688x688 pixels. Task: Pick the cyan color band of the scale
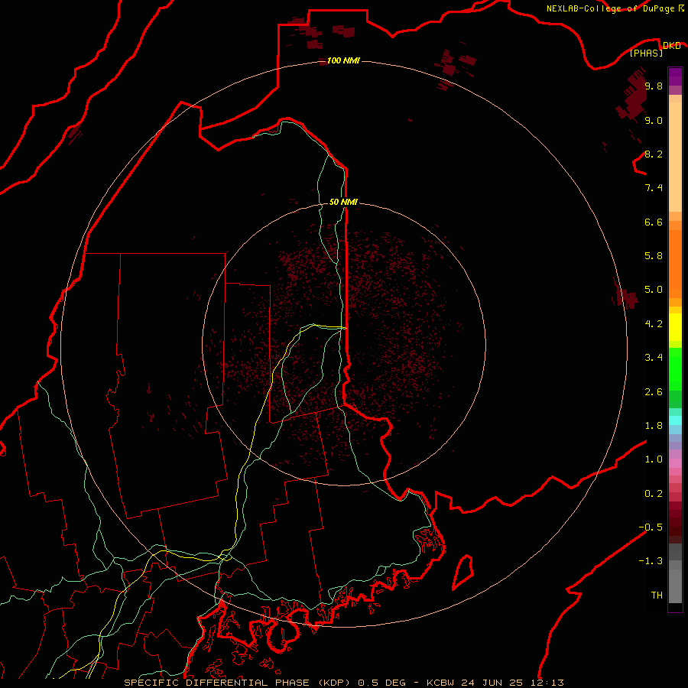675,420
